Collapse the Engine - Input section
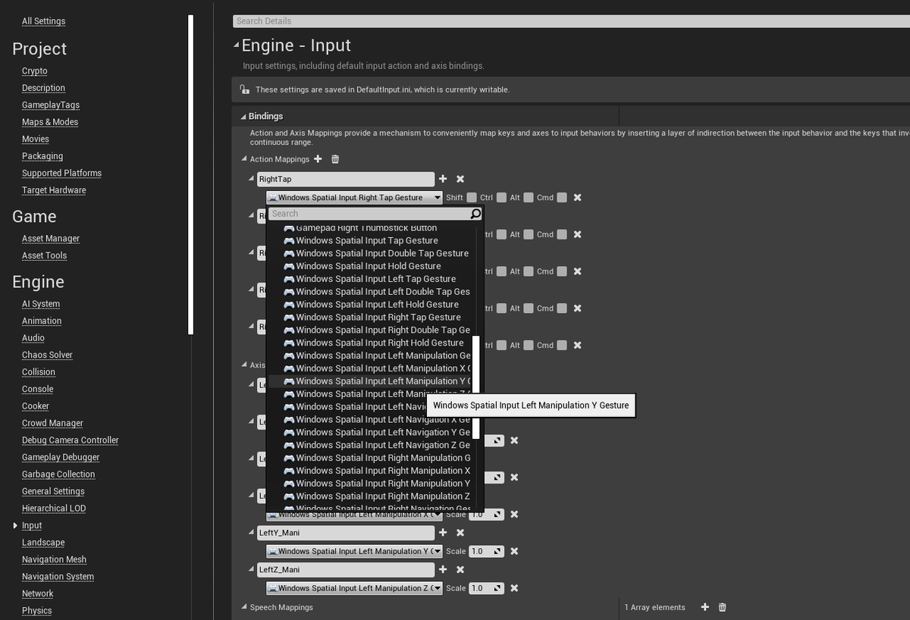Screen dimensions: 910x620 coord(237,46)
